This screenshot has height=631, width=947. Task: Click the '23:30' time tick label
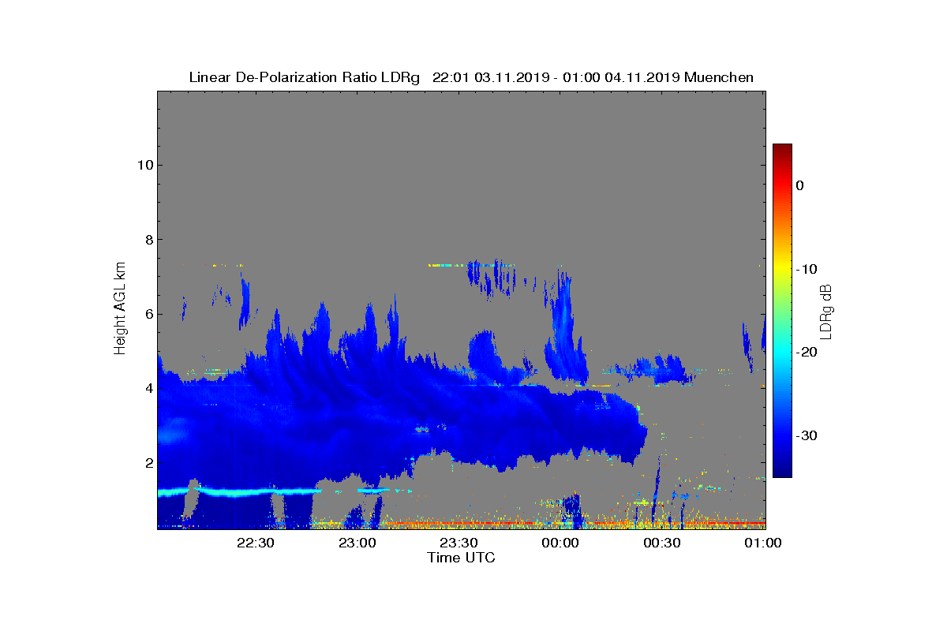point(459,543)
